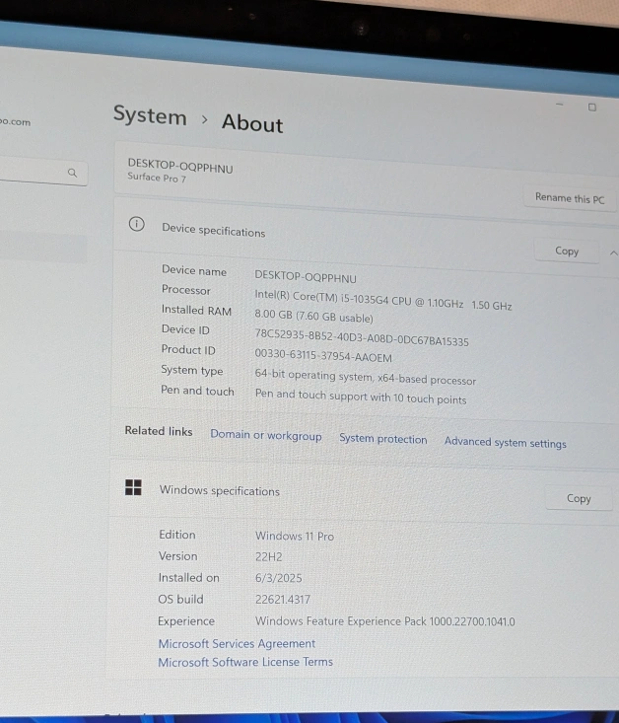Click Windows Feature Experience Pack value
619x723 pixels.
pos(384,621)
